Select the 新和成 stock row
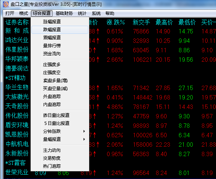 click(17, 31)
